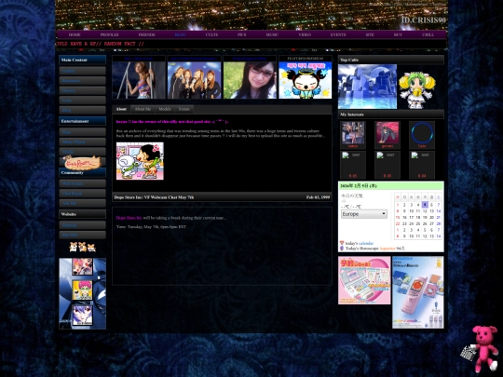Open the Site Info sidebar button

[x=83, y=235]
